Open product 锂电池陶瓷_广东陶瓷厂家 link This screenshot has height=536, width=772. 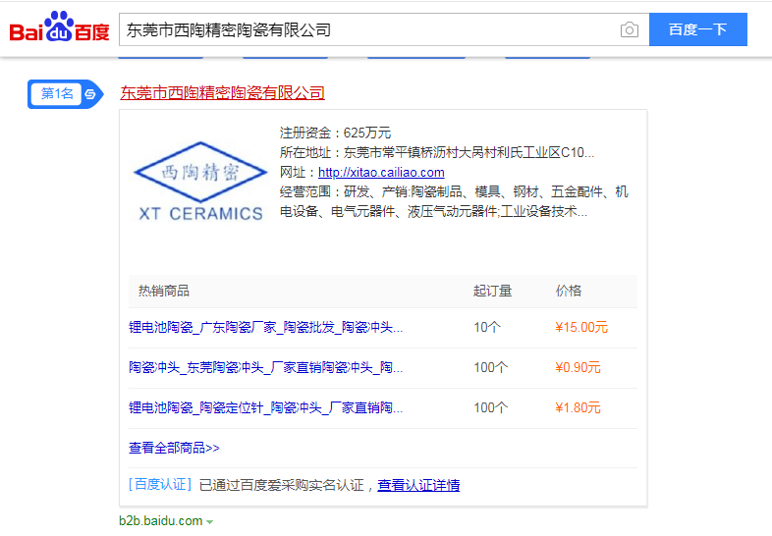click(266, 327)
